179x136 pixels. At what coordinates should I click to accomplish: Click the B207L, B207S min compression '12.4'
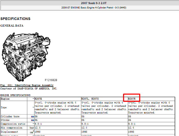point(84,128)
